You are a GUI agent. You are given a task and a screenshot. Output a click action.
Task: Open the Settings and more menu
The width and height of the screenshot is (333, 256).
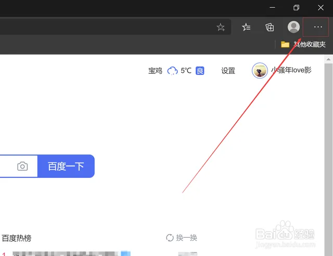click(318, 27)
